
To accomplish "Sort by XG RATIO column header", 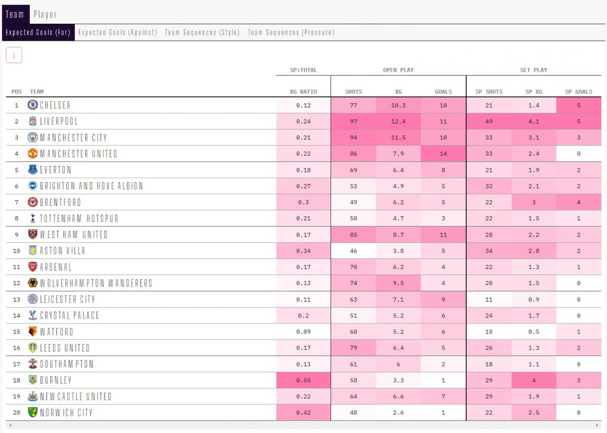I will pyautogui.click(x=303, y=92).
